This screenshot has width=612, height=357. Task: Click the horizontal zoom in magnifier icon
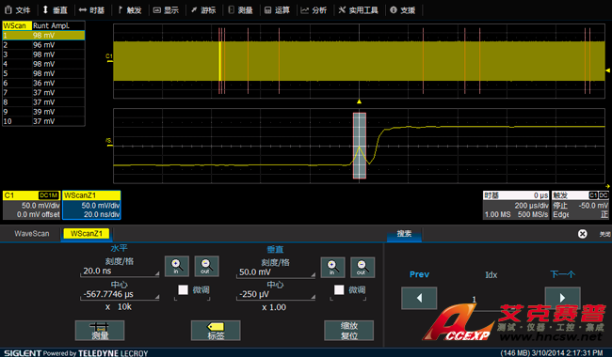click(x=176, y=266)
